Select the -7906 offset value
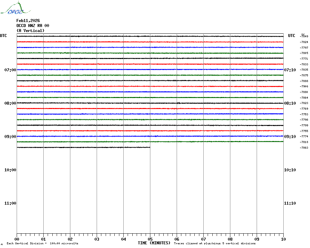The image size is (310, 248). pyautogui.click(x=304, y=86)
